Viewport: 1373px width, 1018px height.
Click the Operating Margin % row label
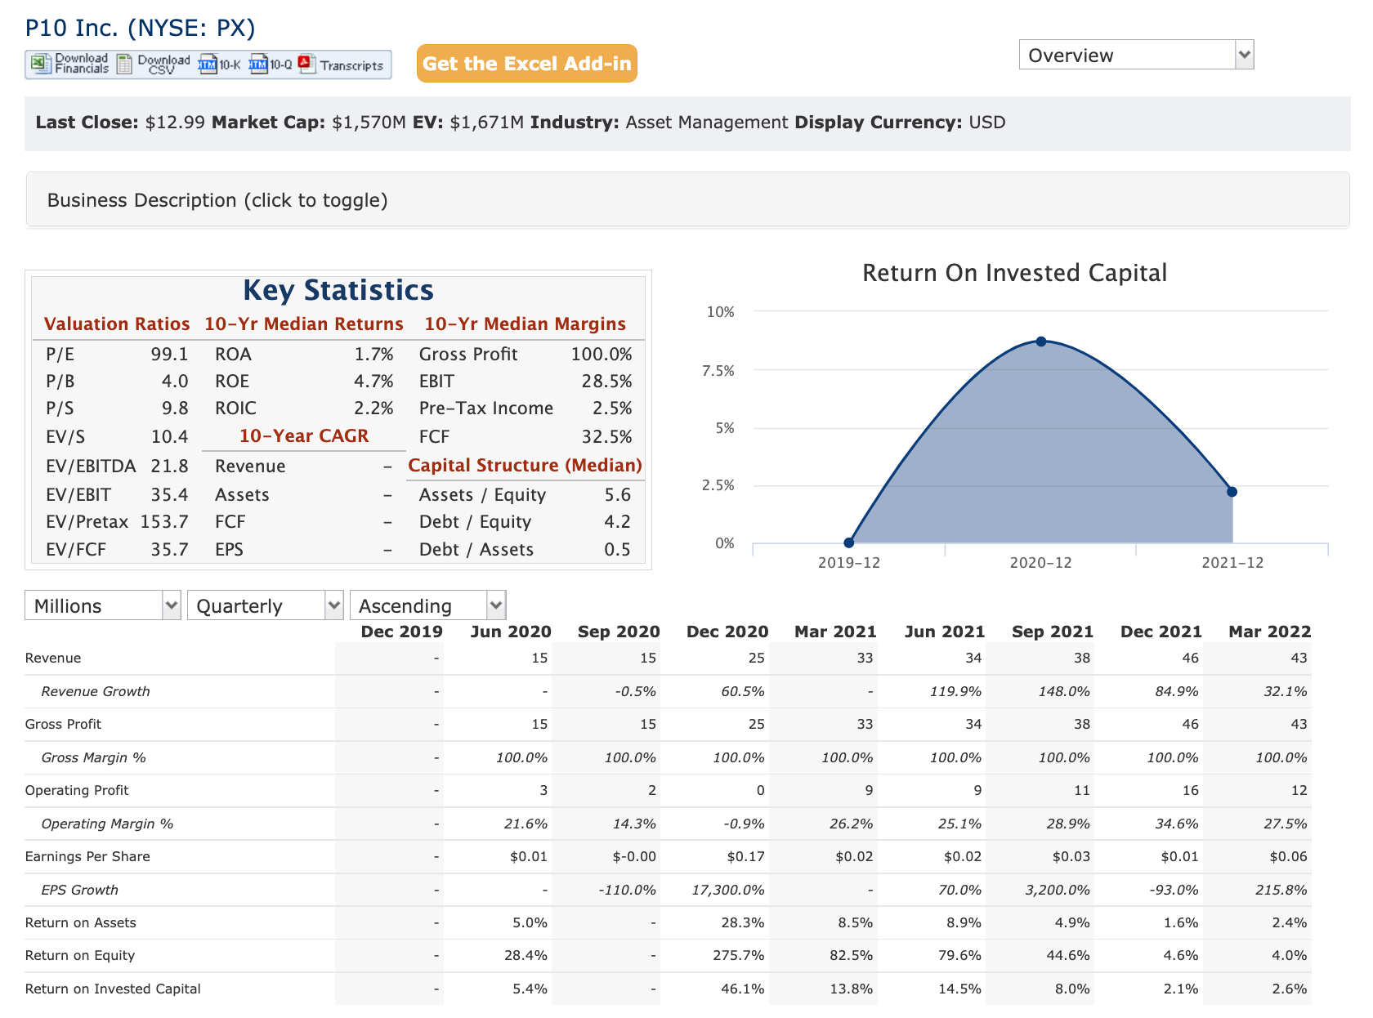pyautogui.click(x=107, y=824)
